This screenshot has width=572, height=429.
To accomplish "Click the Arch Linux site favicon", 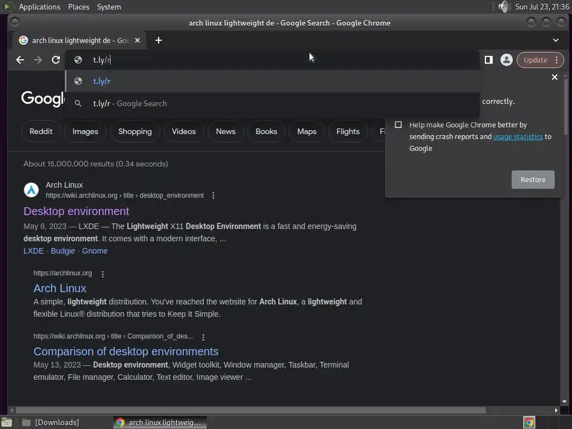I will click(31, 190).
